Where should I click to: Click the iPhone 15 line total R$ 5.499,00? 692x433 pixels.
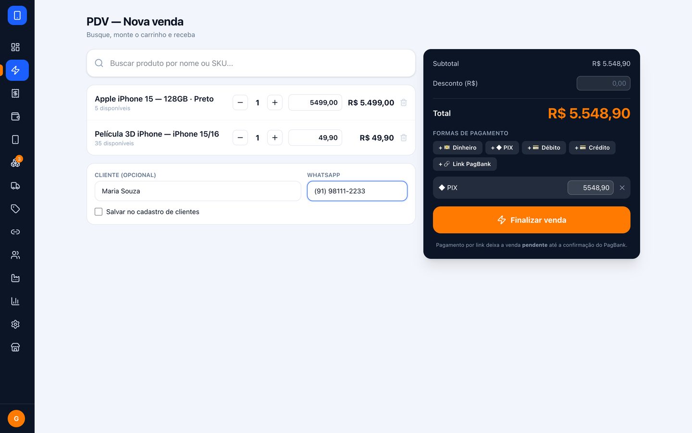pos(371,102)
